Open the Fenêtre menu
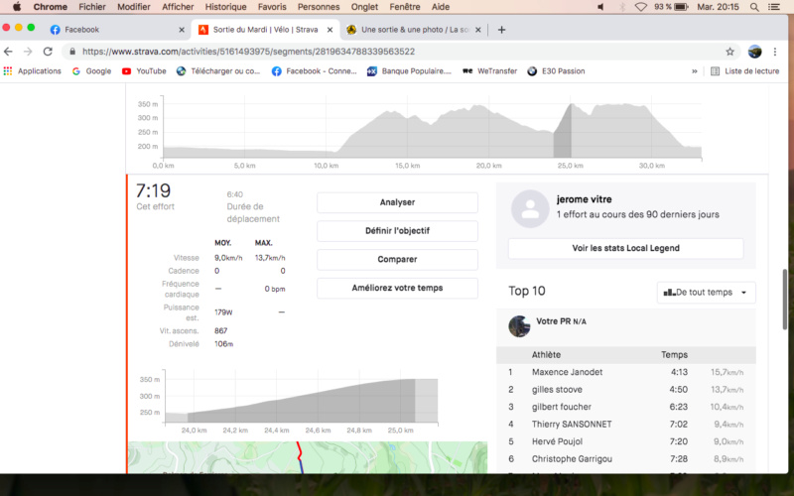794x496 pixels. click(x=405, y=7)
